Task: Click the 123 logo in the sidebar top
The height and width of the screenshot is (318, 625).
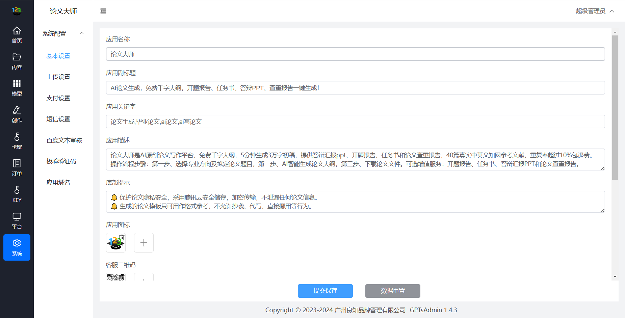Action: [17, 11]
